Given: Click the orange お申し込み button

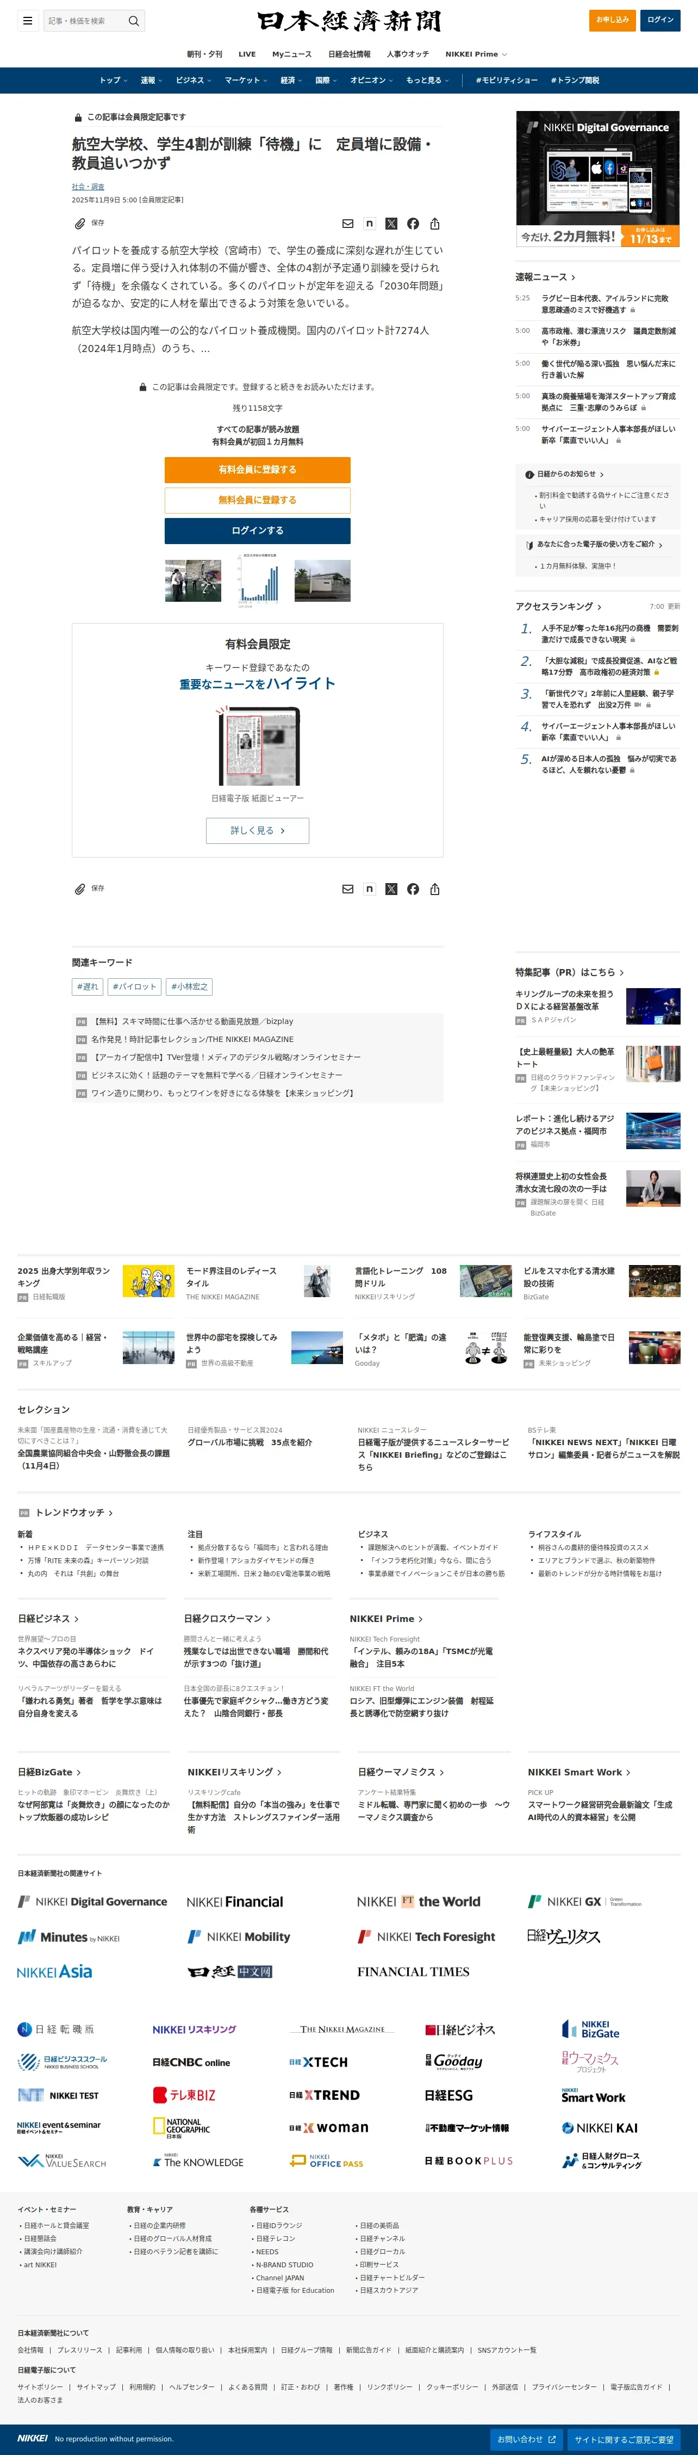Looking at the screenshot, I should pyautogui.click(x=612, y=20).
